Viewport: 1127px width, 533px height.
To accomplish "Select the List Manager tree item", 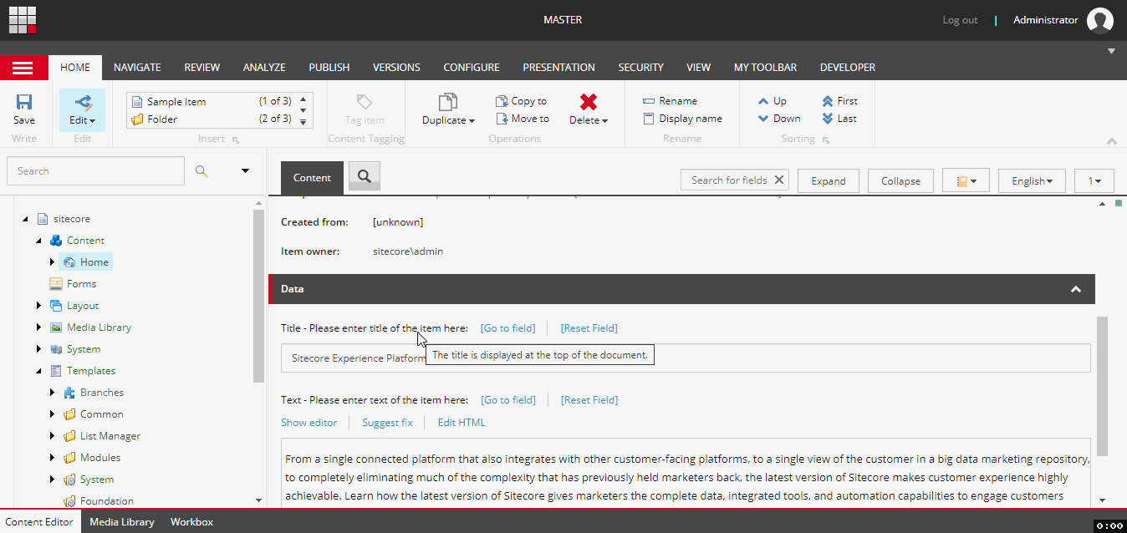I will pos(110,436).
